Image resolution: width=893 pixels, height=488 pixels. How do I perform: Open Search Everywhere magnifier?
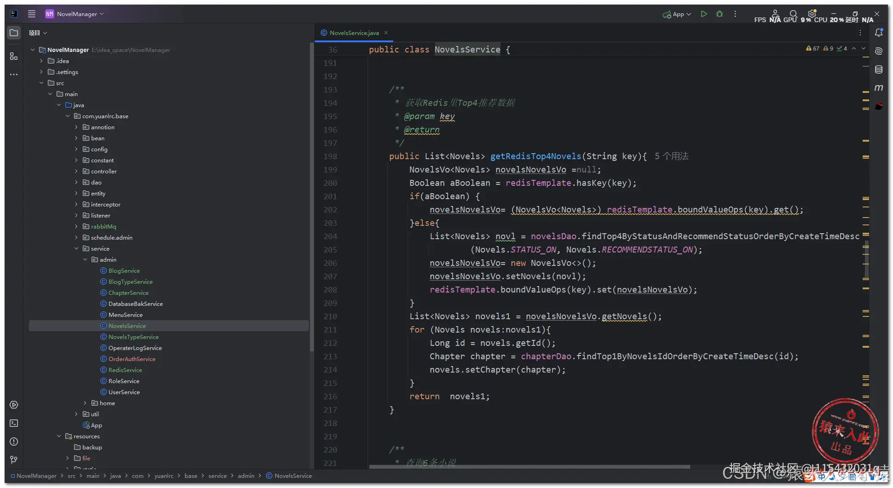tap(793, 14)
